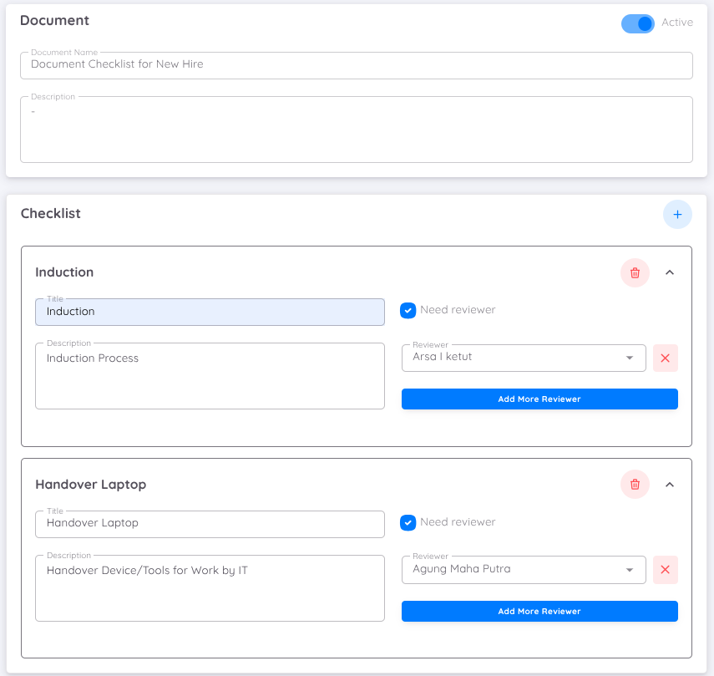The height and width of the screenshot is (676, 714).
Task: Click Add More Reviewer under Handover Laptop
Action: pos(539,612)
